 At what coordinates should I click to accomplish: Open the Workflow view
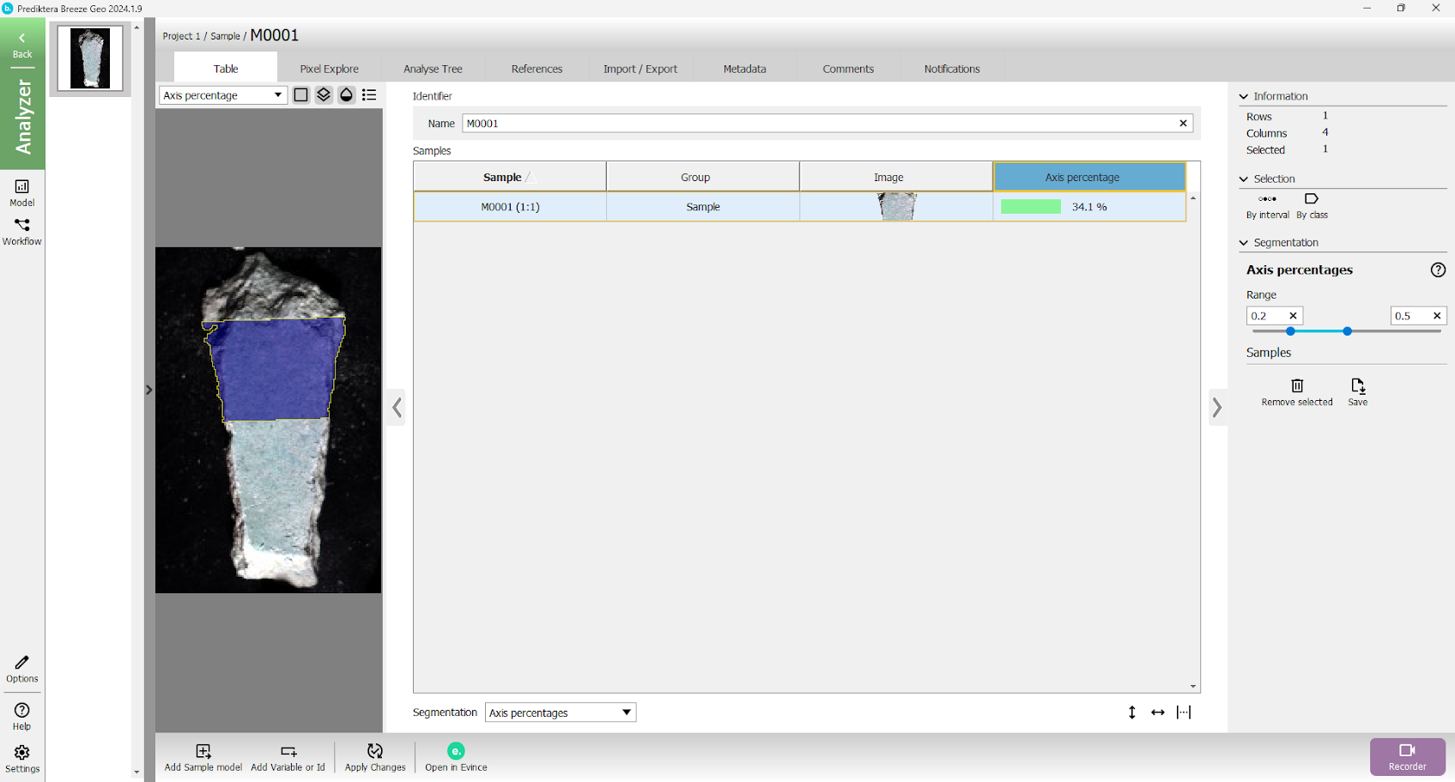pyautogui.click(x=22, y=231)
